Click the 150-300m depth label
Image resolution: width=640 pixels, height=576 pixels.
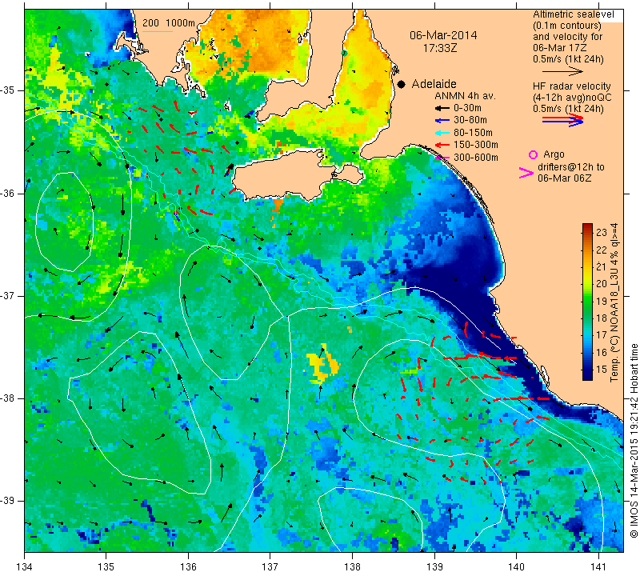pos(476,145)
